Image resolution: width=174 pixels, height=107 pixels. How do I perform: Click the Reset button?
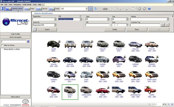pos(137,30)
